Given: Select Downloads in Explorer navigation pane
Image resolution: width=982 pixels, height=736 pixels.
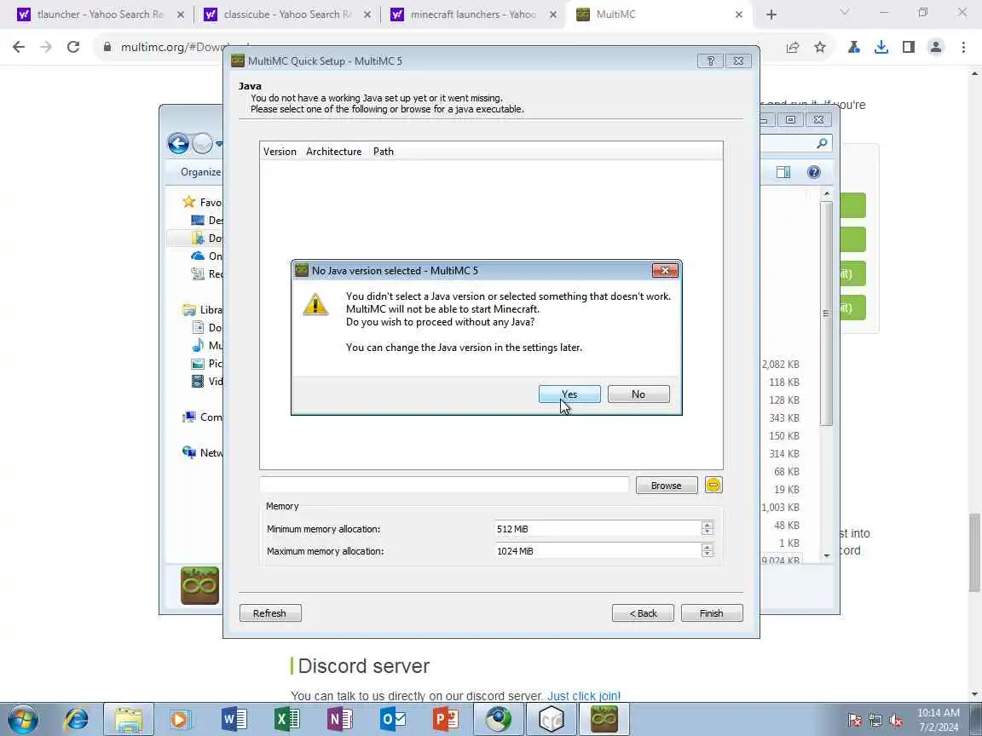Looking at the screenshot, I should point(206,238).
